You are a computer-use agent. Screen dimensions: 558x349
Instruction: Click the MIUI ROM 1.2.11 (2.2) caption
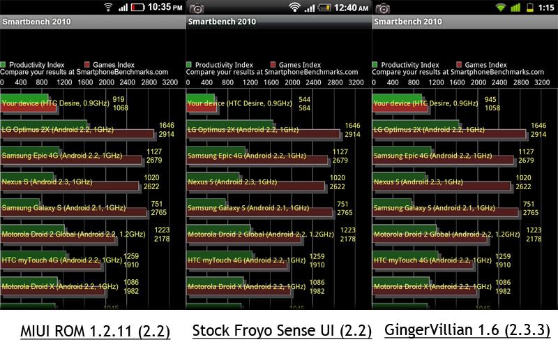[x=96, y=331]
